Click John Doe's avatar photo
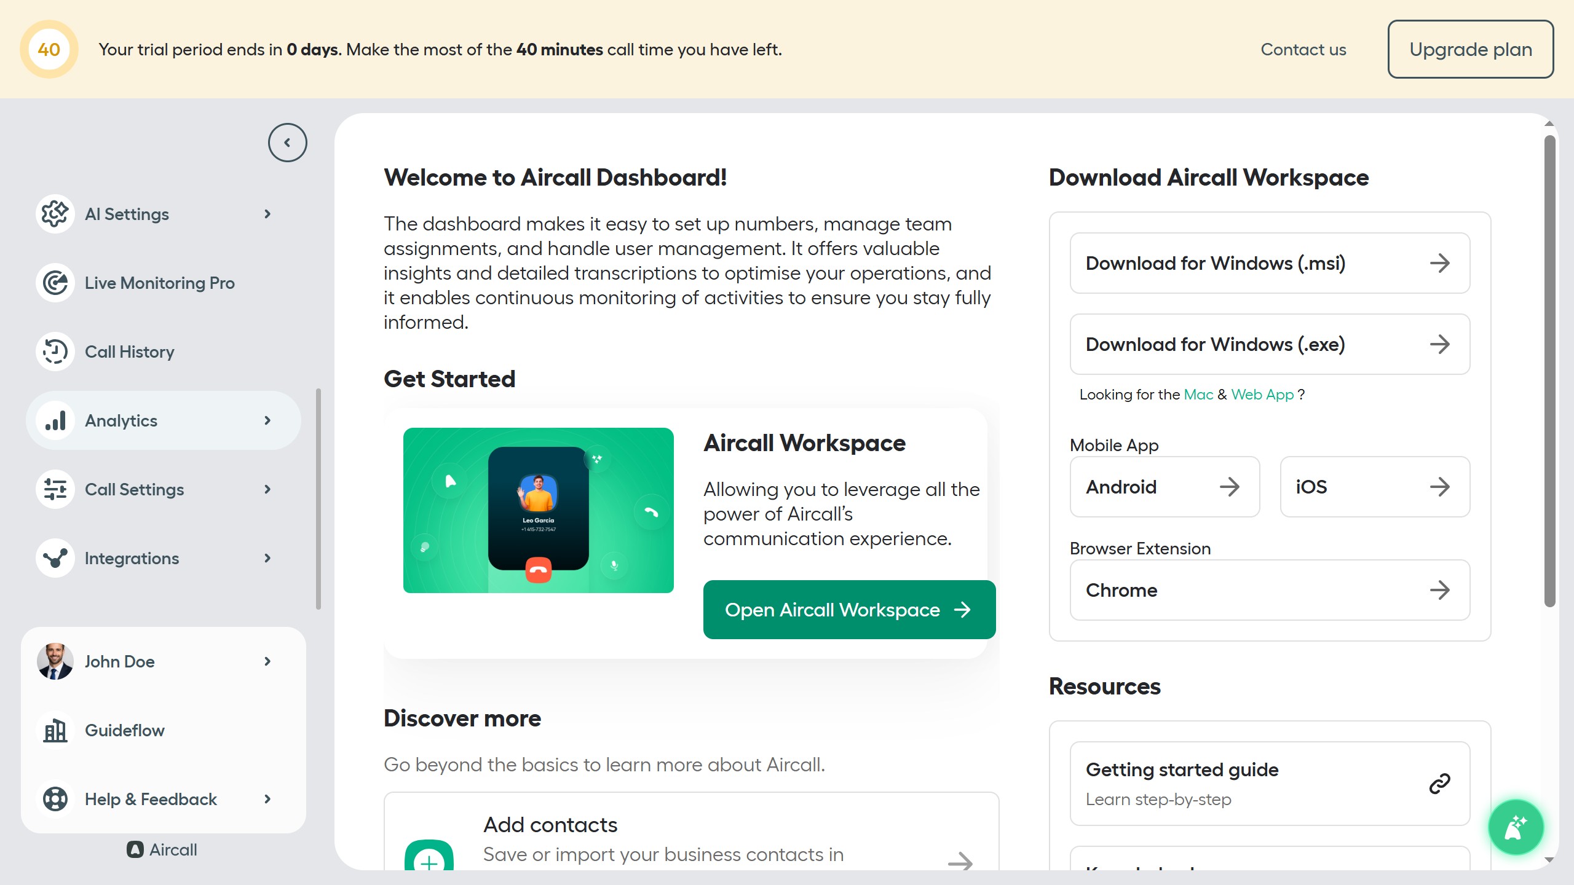This screenshot has width=1574, height=885. (x=55, y=661)
